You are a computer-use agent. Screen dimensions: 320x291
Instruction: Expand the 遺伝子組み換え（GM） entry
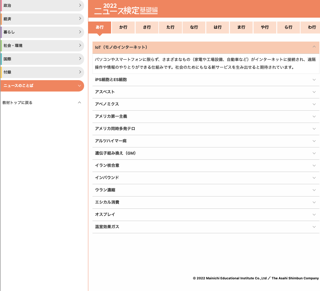point(206,153)
